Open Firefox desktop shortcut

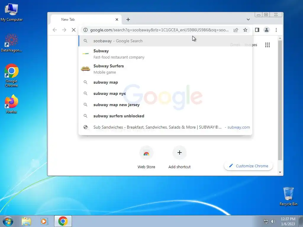click(12, 104)
